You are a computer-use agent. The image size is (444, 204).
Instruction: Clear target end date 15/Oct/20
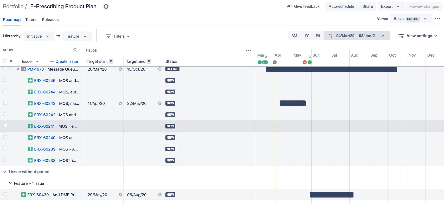pos(160,69)
